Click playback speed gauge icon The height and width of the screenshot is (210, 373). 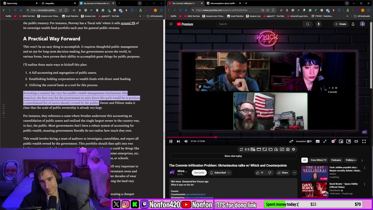(x=276, y=149)
